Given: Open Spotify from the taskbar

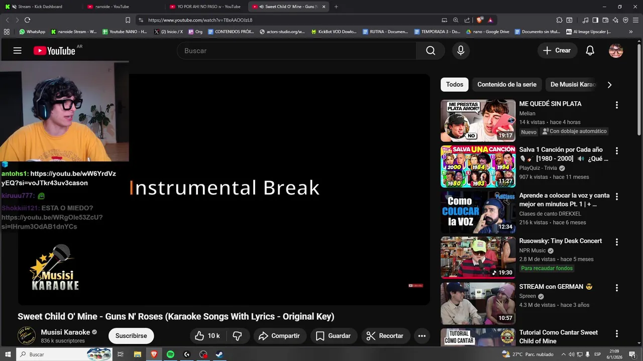Looking at the screenshot, I should click(170, 354).
